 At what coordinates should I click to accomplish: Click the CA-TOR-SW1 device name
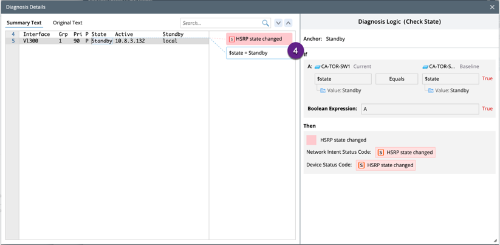click(x=336, y=67)
